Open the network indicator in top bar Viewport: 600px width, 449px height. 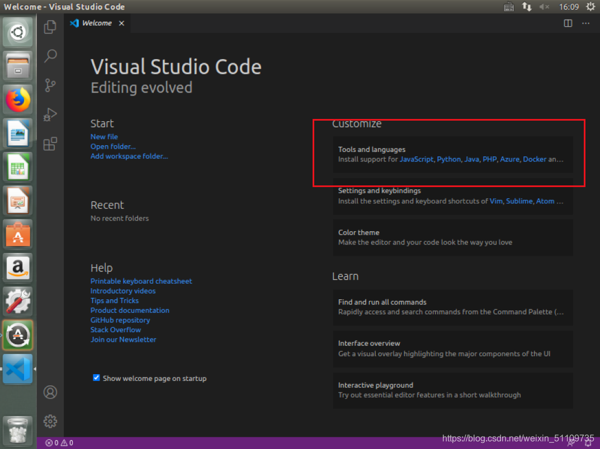(x=527, y=7)
